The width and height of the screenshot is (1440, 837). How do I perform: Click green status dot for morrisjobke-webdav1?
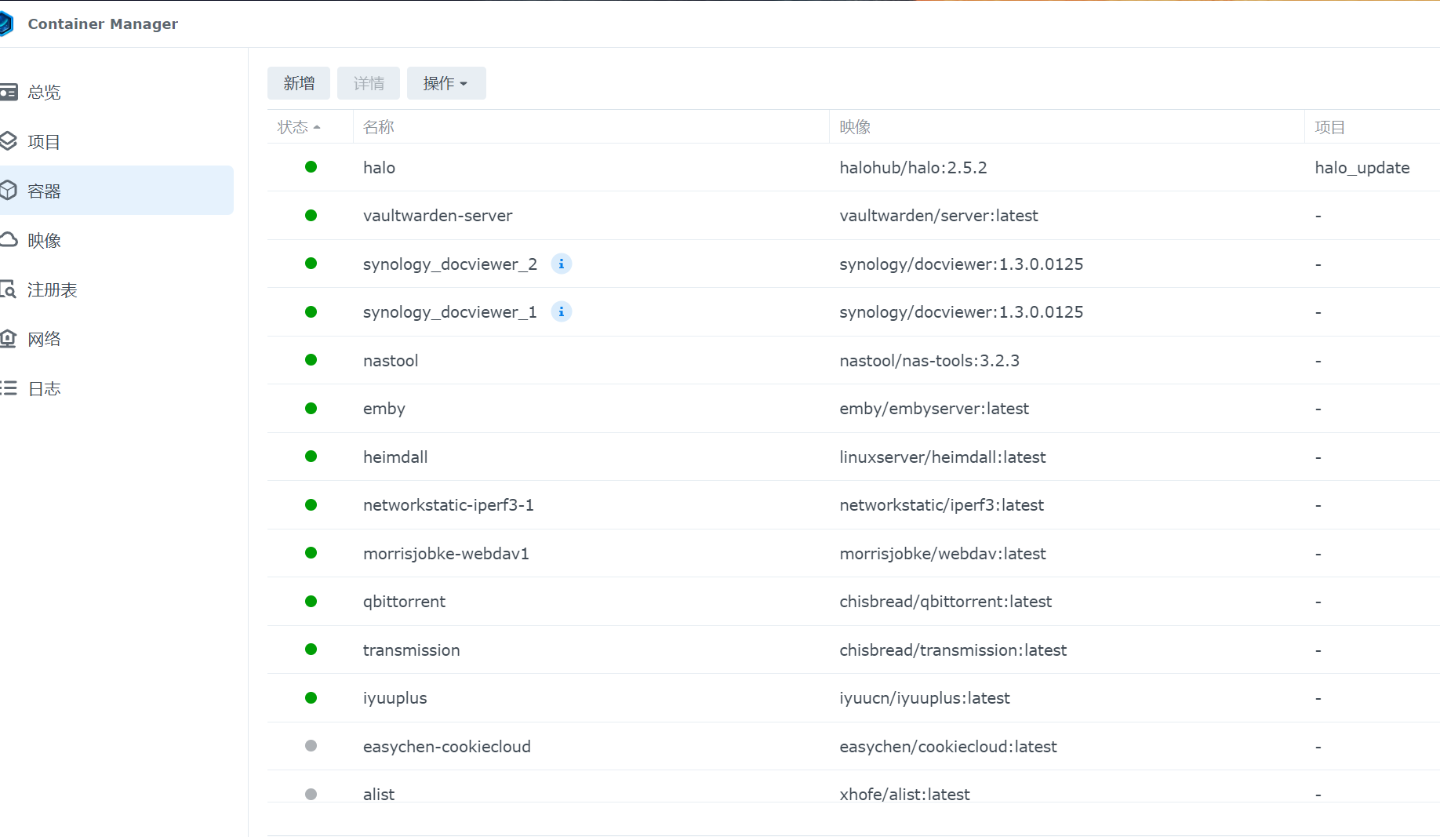coord(311,553)
